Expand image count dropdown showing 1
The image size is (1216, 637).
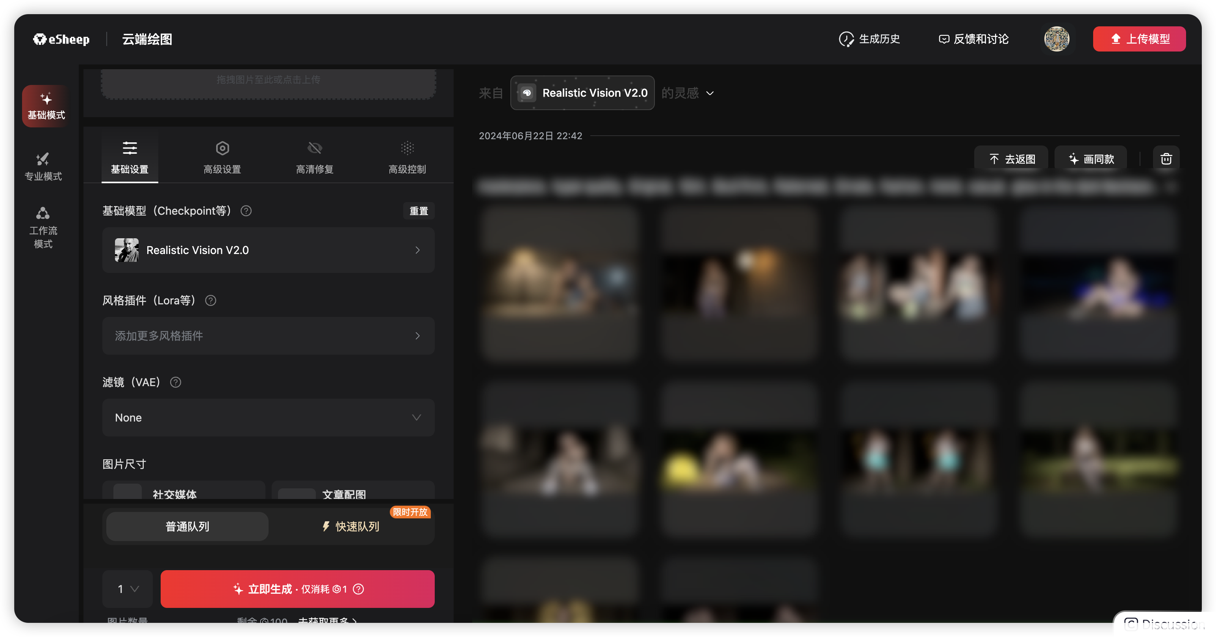[128, 589]
